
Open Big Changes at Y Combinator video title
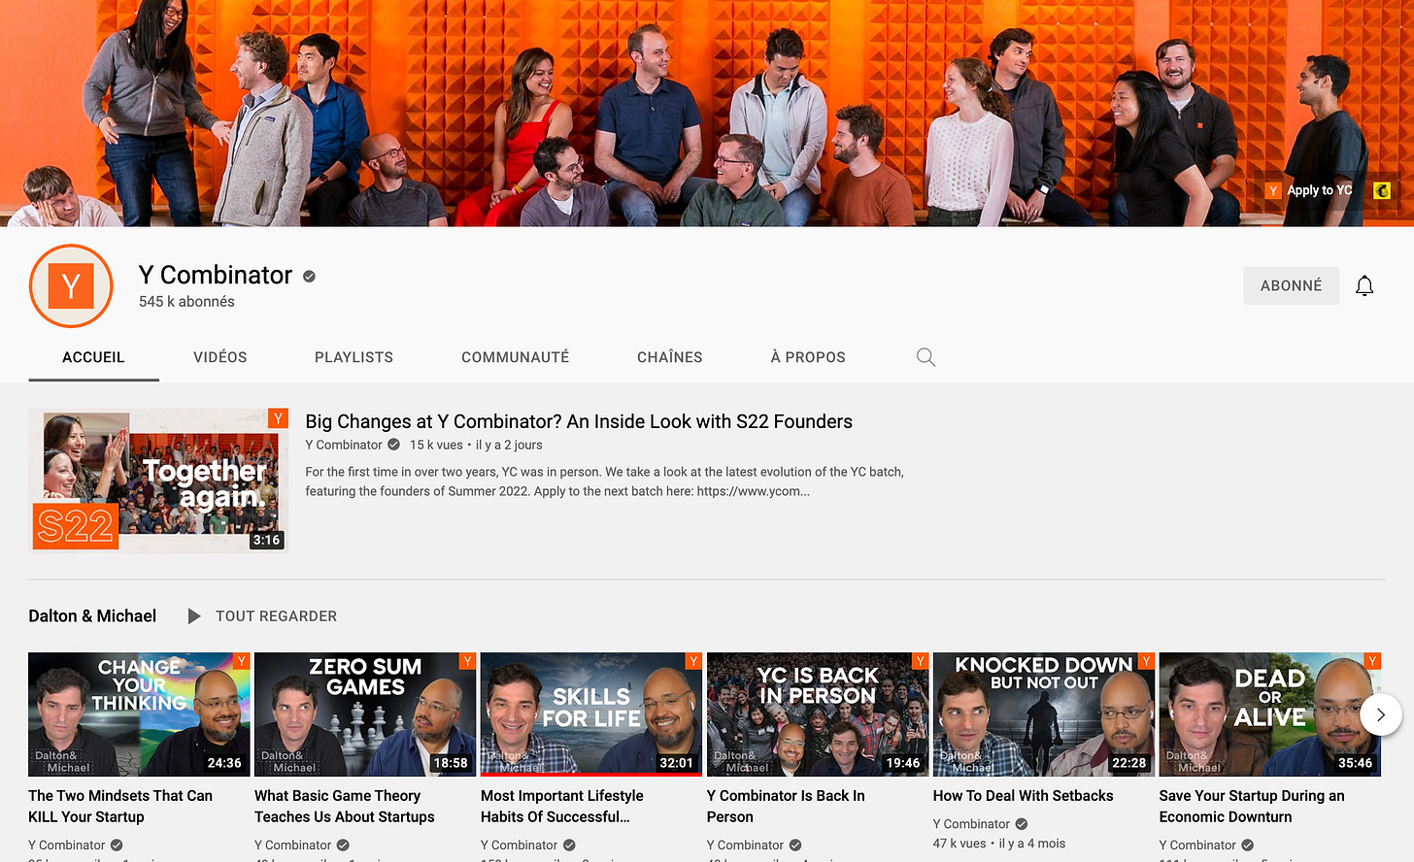[579, 421]
